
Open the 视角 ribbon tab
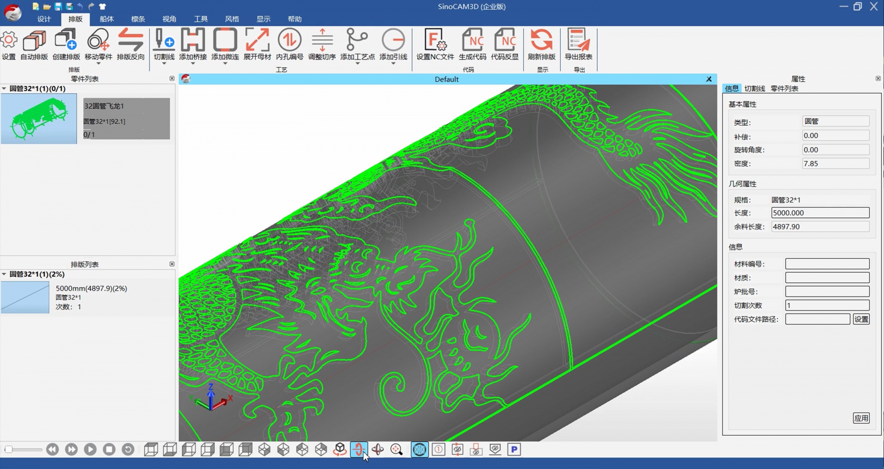tap(169, 19)
